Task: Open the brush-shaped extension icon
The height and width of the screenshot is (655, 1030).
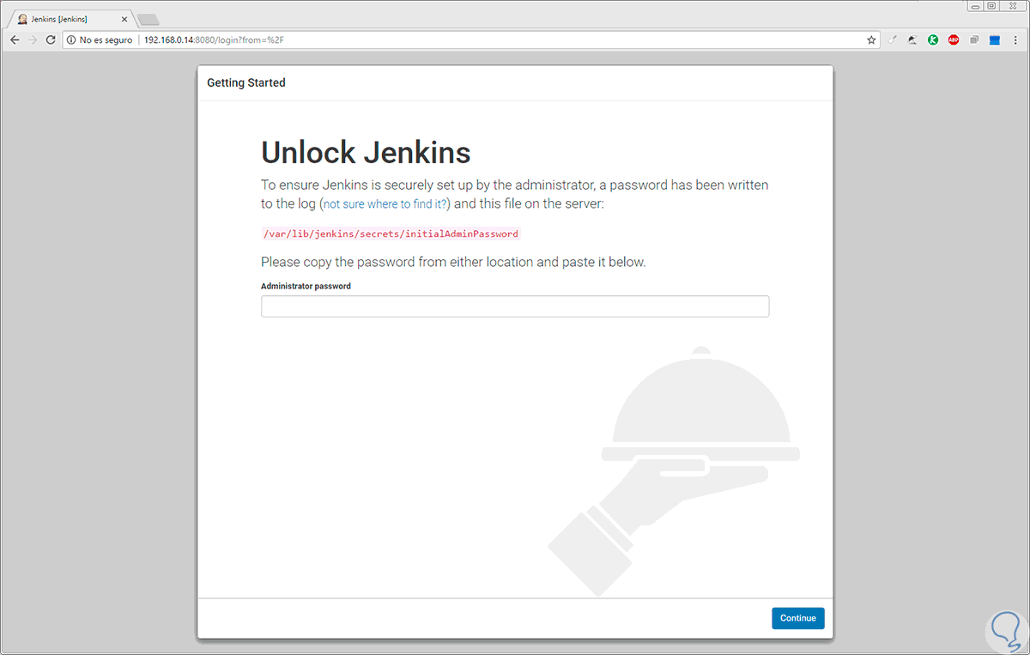Action: [x=893, y=39]
